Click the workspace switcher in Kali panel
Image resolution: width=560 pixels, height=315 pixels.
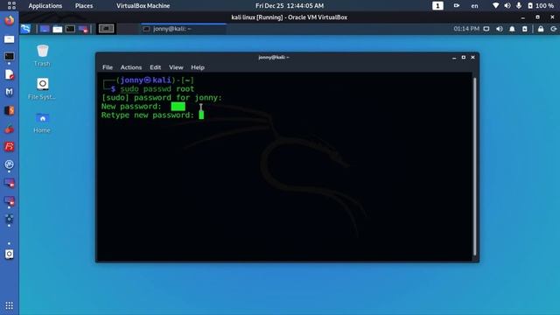(x=106, y=29)
